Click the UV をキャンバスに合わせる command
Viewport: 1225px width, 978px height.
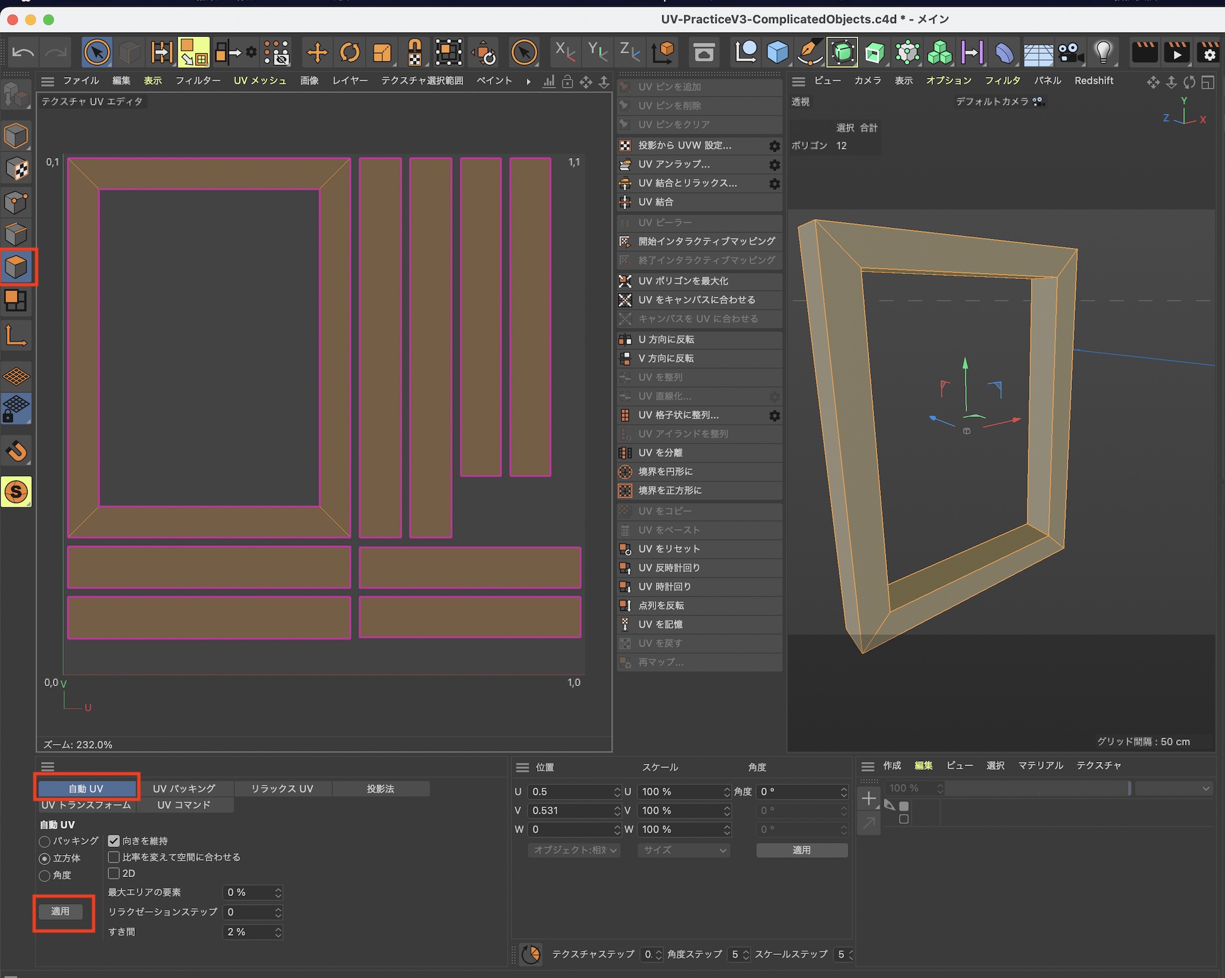point(696,300)
